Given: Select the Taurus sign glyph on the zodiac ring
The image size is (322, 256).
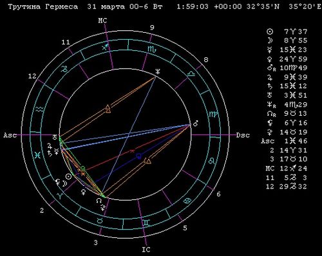Looking at the screenshot, I should (x=100, y=220).
